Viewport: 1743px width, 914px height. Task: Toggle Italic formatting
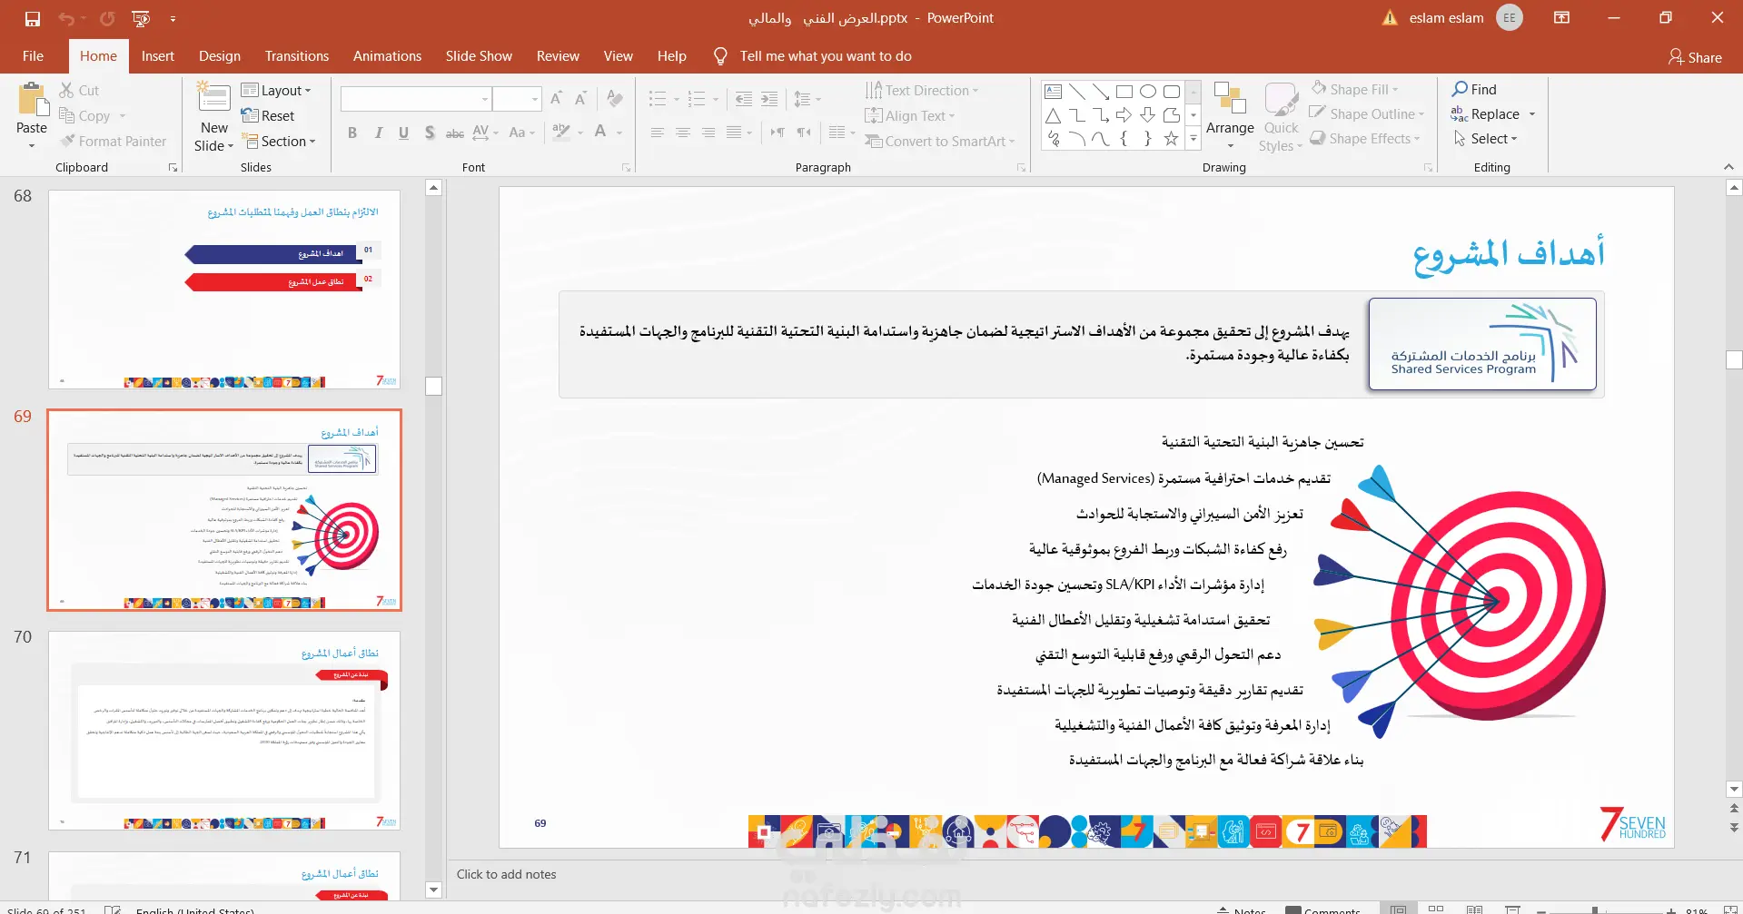pyautogui.click(x=378, y=133)
